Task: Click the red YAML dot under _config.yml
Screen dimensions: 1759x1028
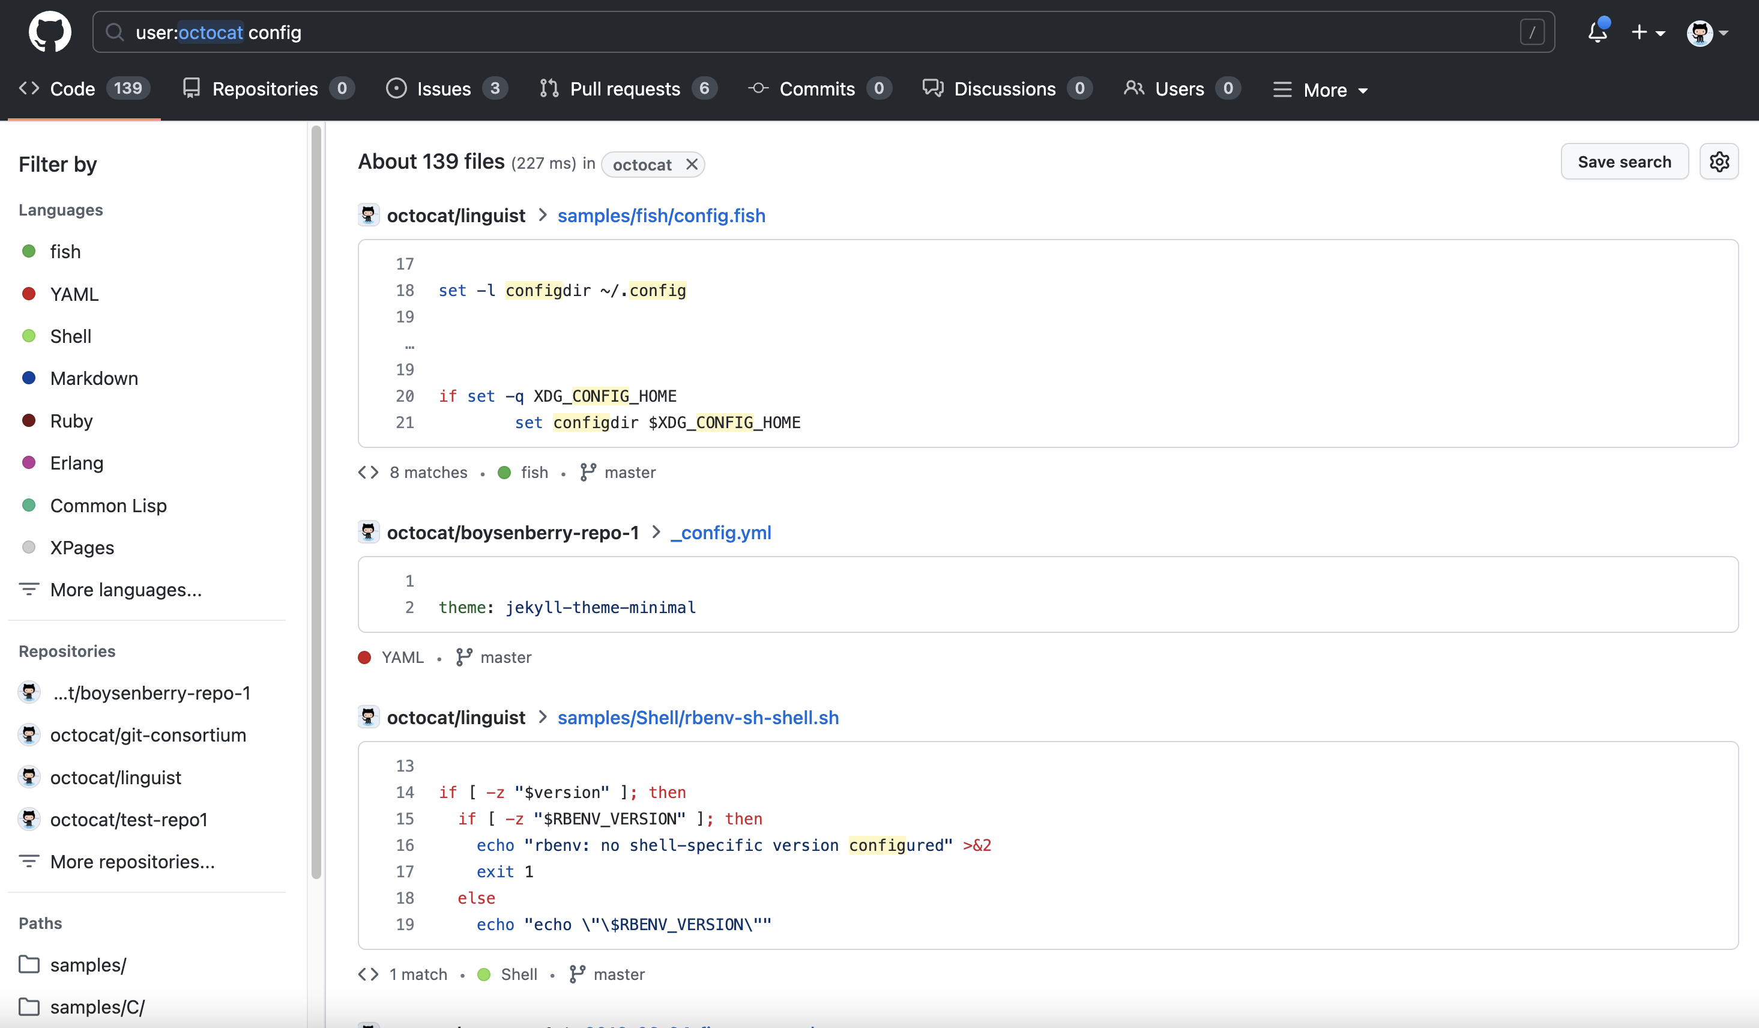Action: [364, 657]
